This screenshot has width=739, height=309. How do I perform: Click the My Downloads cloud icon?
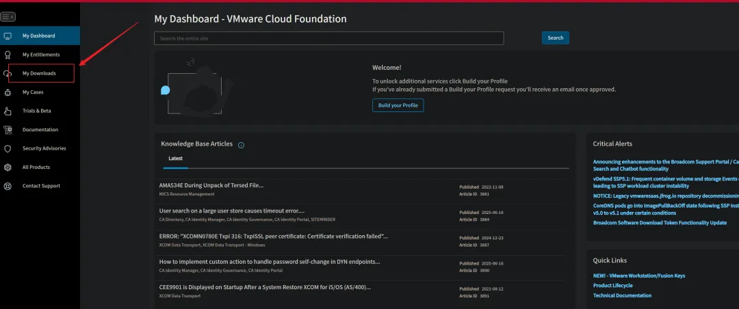8,73
